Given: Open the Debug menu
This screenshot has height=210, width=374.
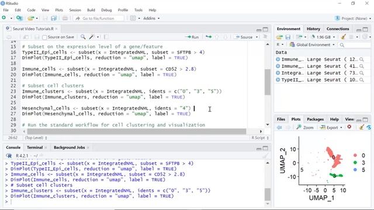Looking at the screenshot, I should 106,10.
